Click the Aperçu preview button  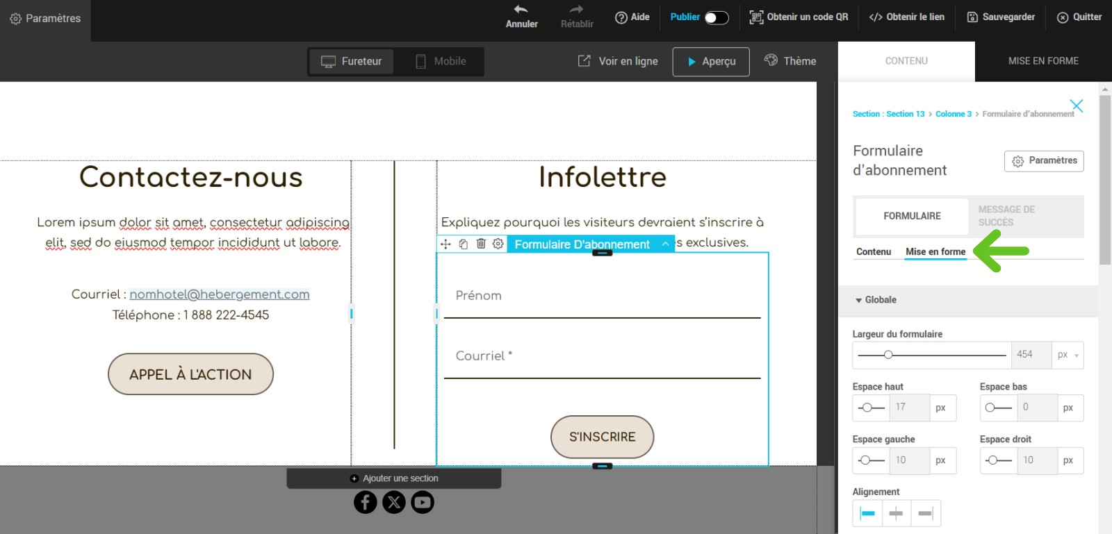711,62
